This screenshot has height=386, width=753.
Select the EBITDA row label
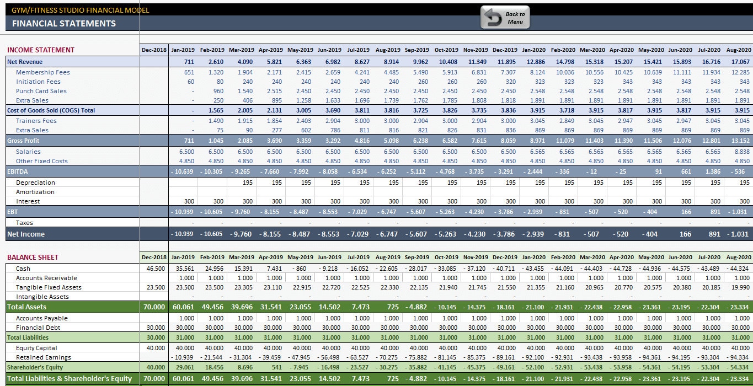[18, 171]
